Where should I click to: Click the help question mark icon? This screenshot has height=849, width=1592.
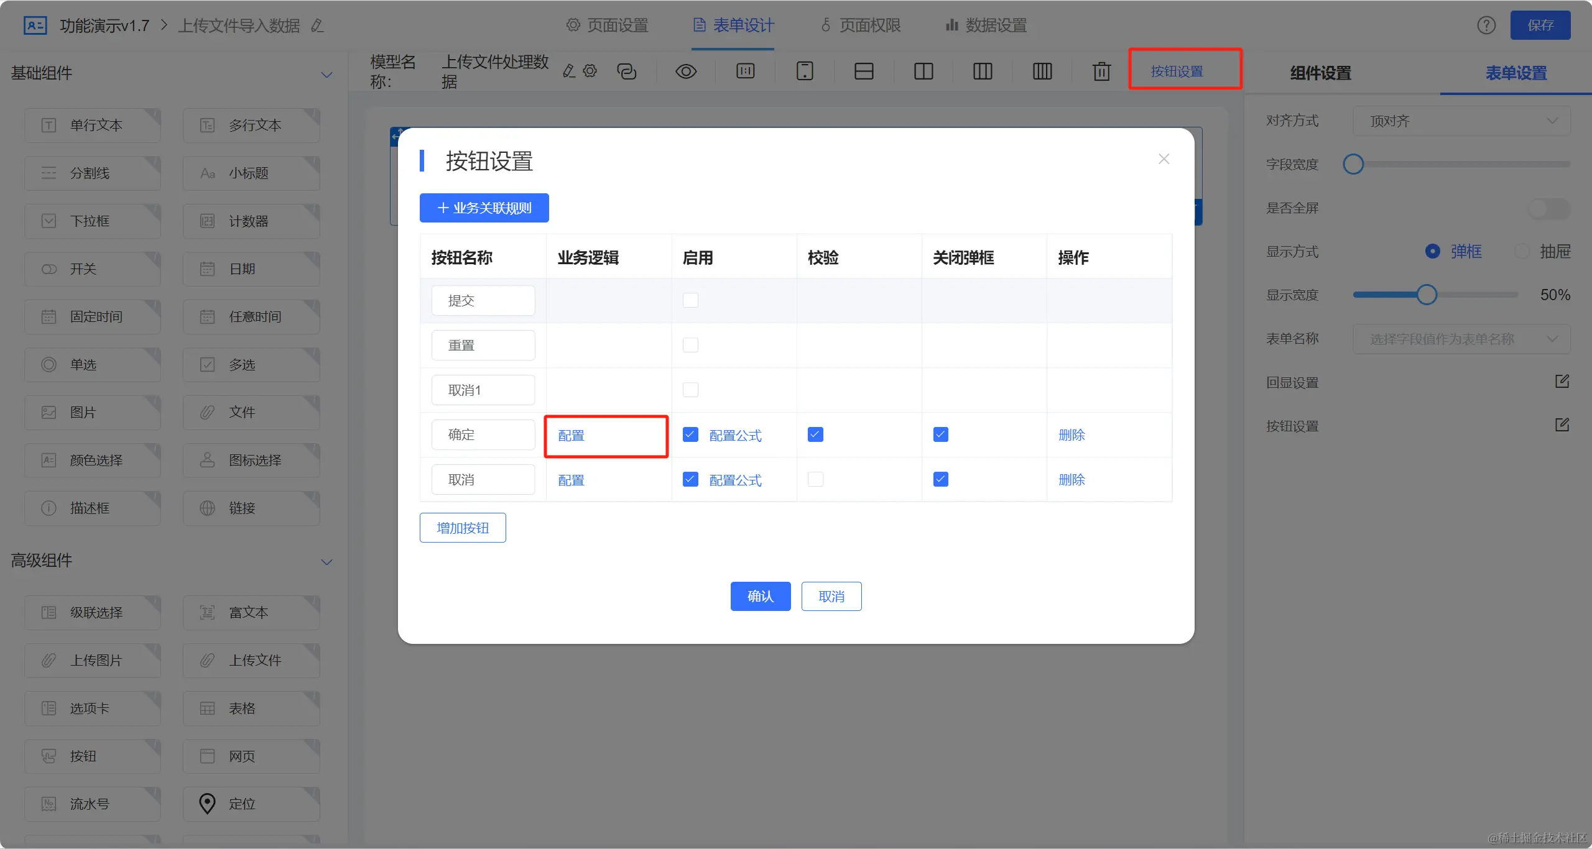click(1486, 25)
